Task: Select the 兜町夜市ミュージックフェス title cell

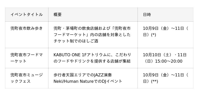Action: [27, 78]
